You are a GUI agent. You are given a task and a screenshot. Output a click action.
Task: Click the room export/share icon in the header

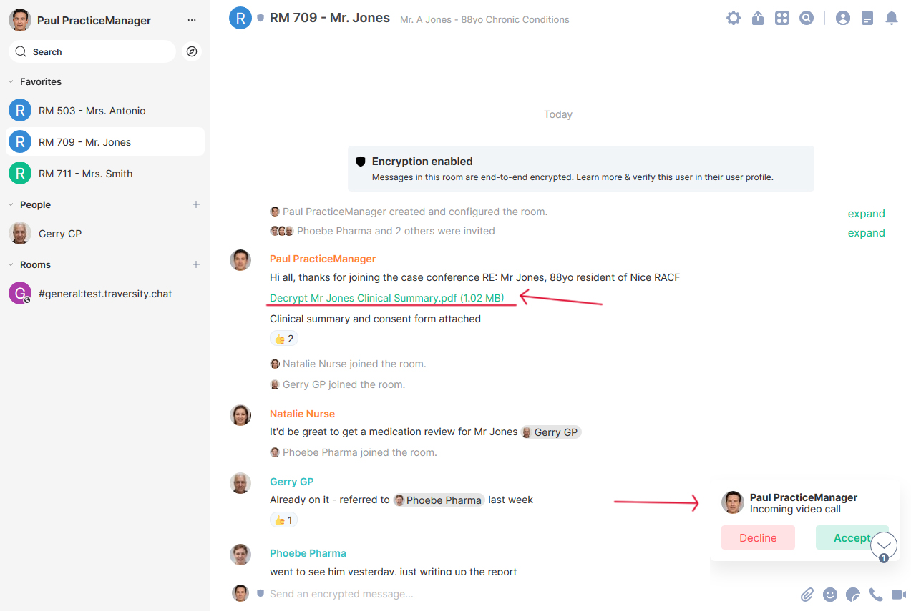coord(757,18)
